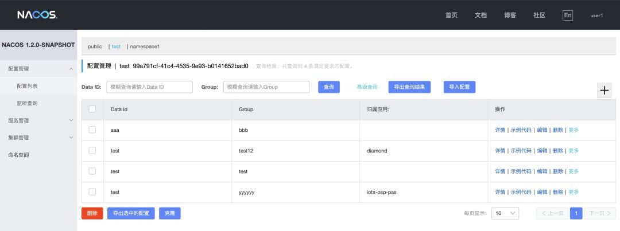Click the 查询 search button

coord(328,87)
